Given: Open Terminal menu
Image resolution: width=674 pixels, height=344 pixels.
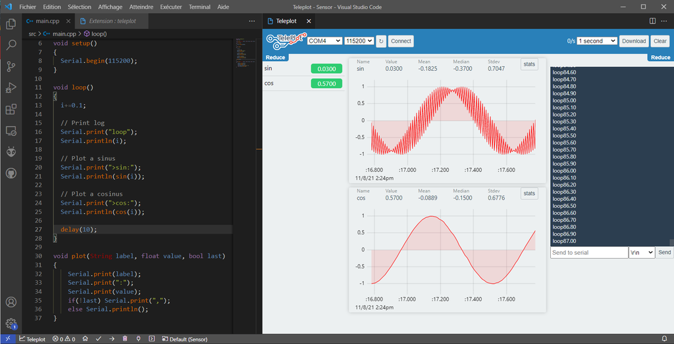Looking at the screenshot, I should tap(200, 7).
